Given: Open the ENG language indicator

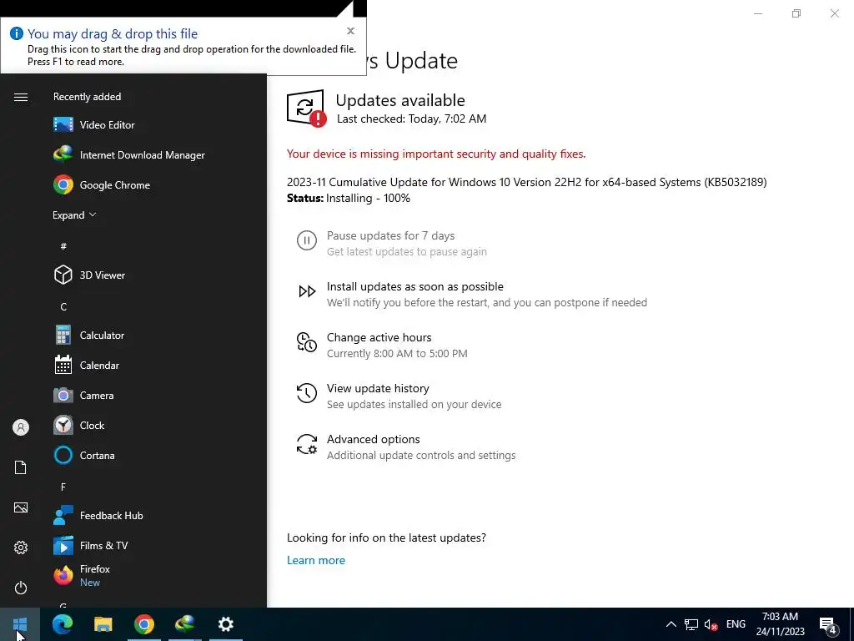Looking at the screenshot, I should point(736,624).
